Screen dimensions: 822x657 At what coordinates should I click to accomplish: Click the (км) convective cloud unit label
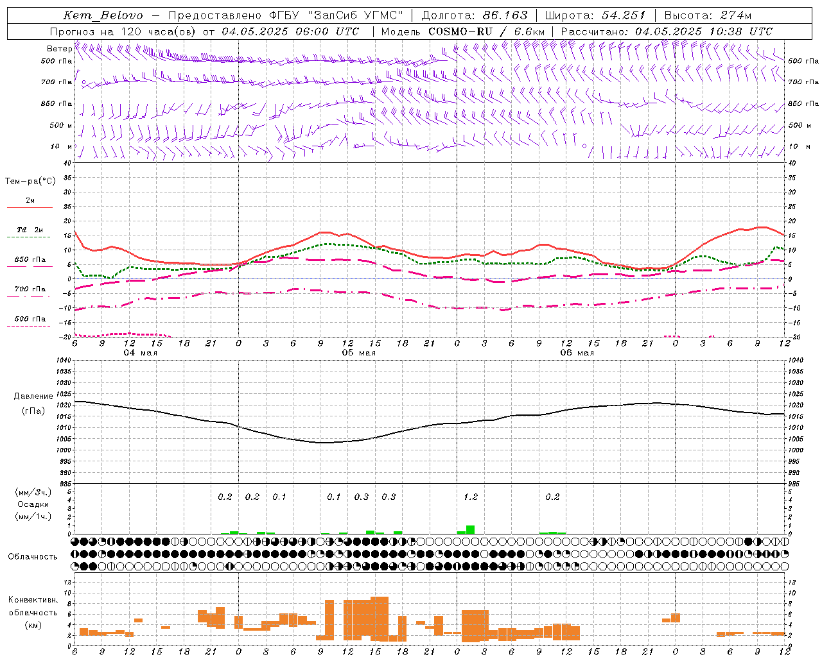(33, 625)
